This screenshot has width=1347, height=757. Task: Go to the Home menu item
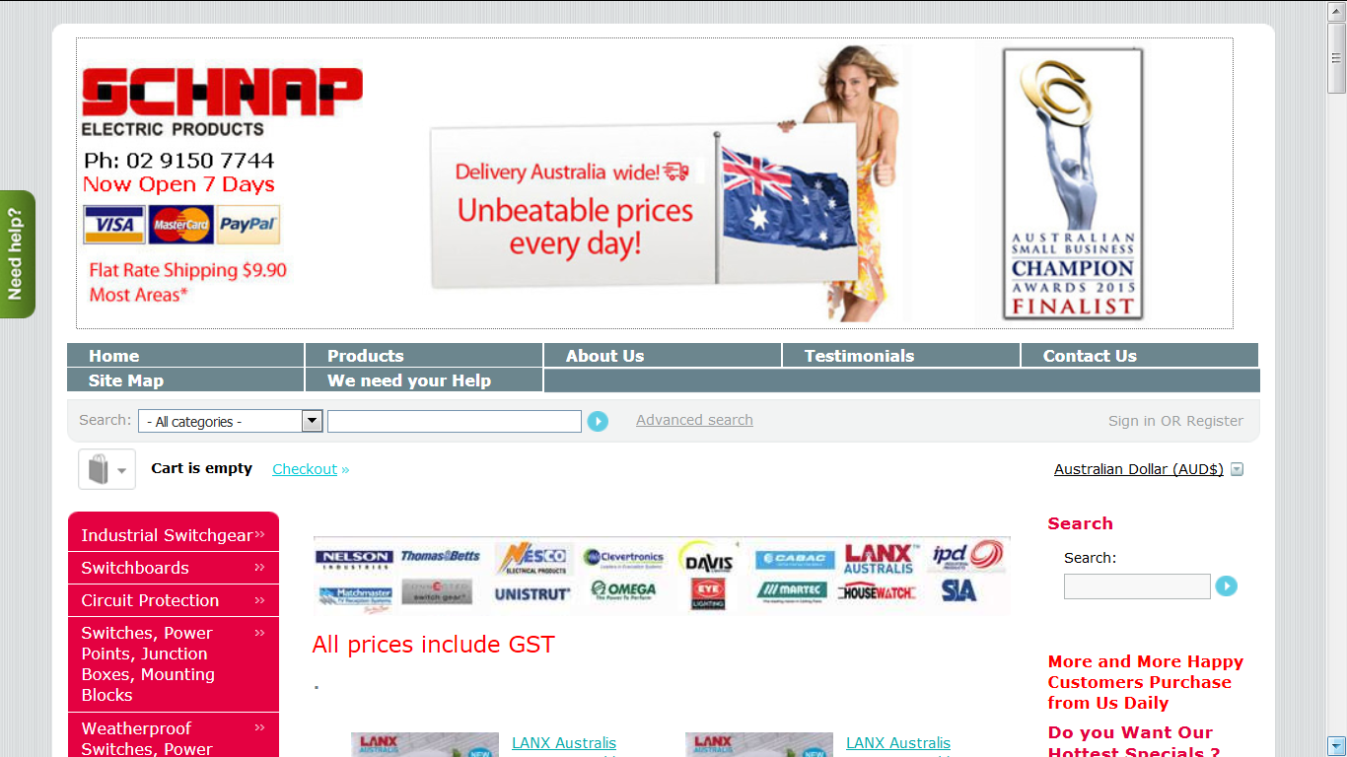pyautogui.click(x=185, y=356)
